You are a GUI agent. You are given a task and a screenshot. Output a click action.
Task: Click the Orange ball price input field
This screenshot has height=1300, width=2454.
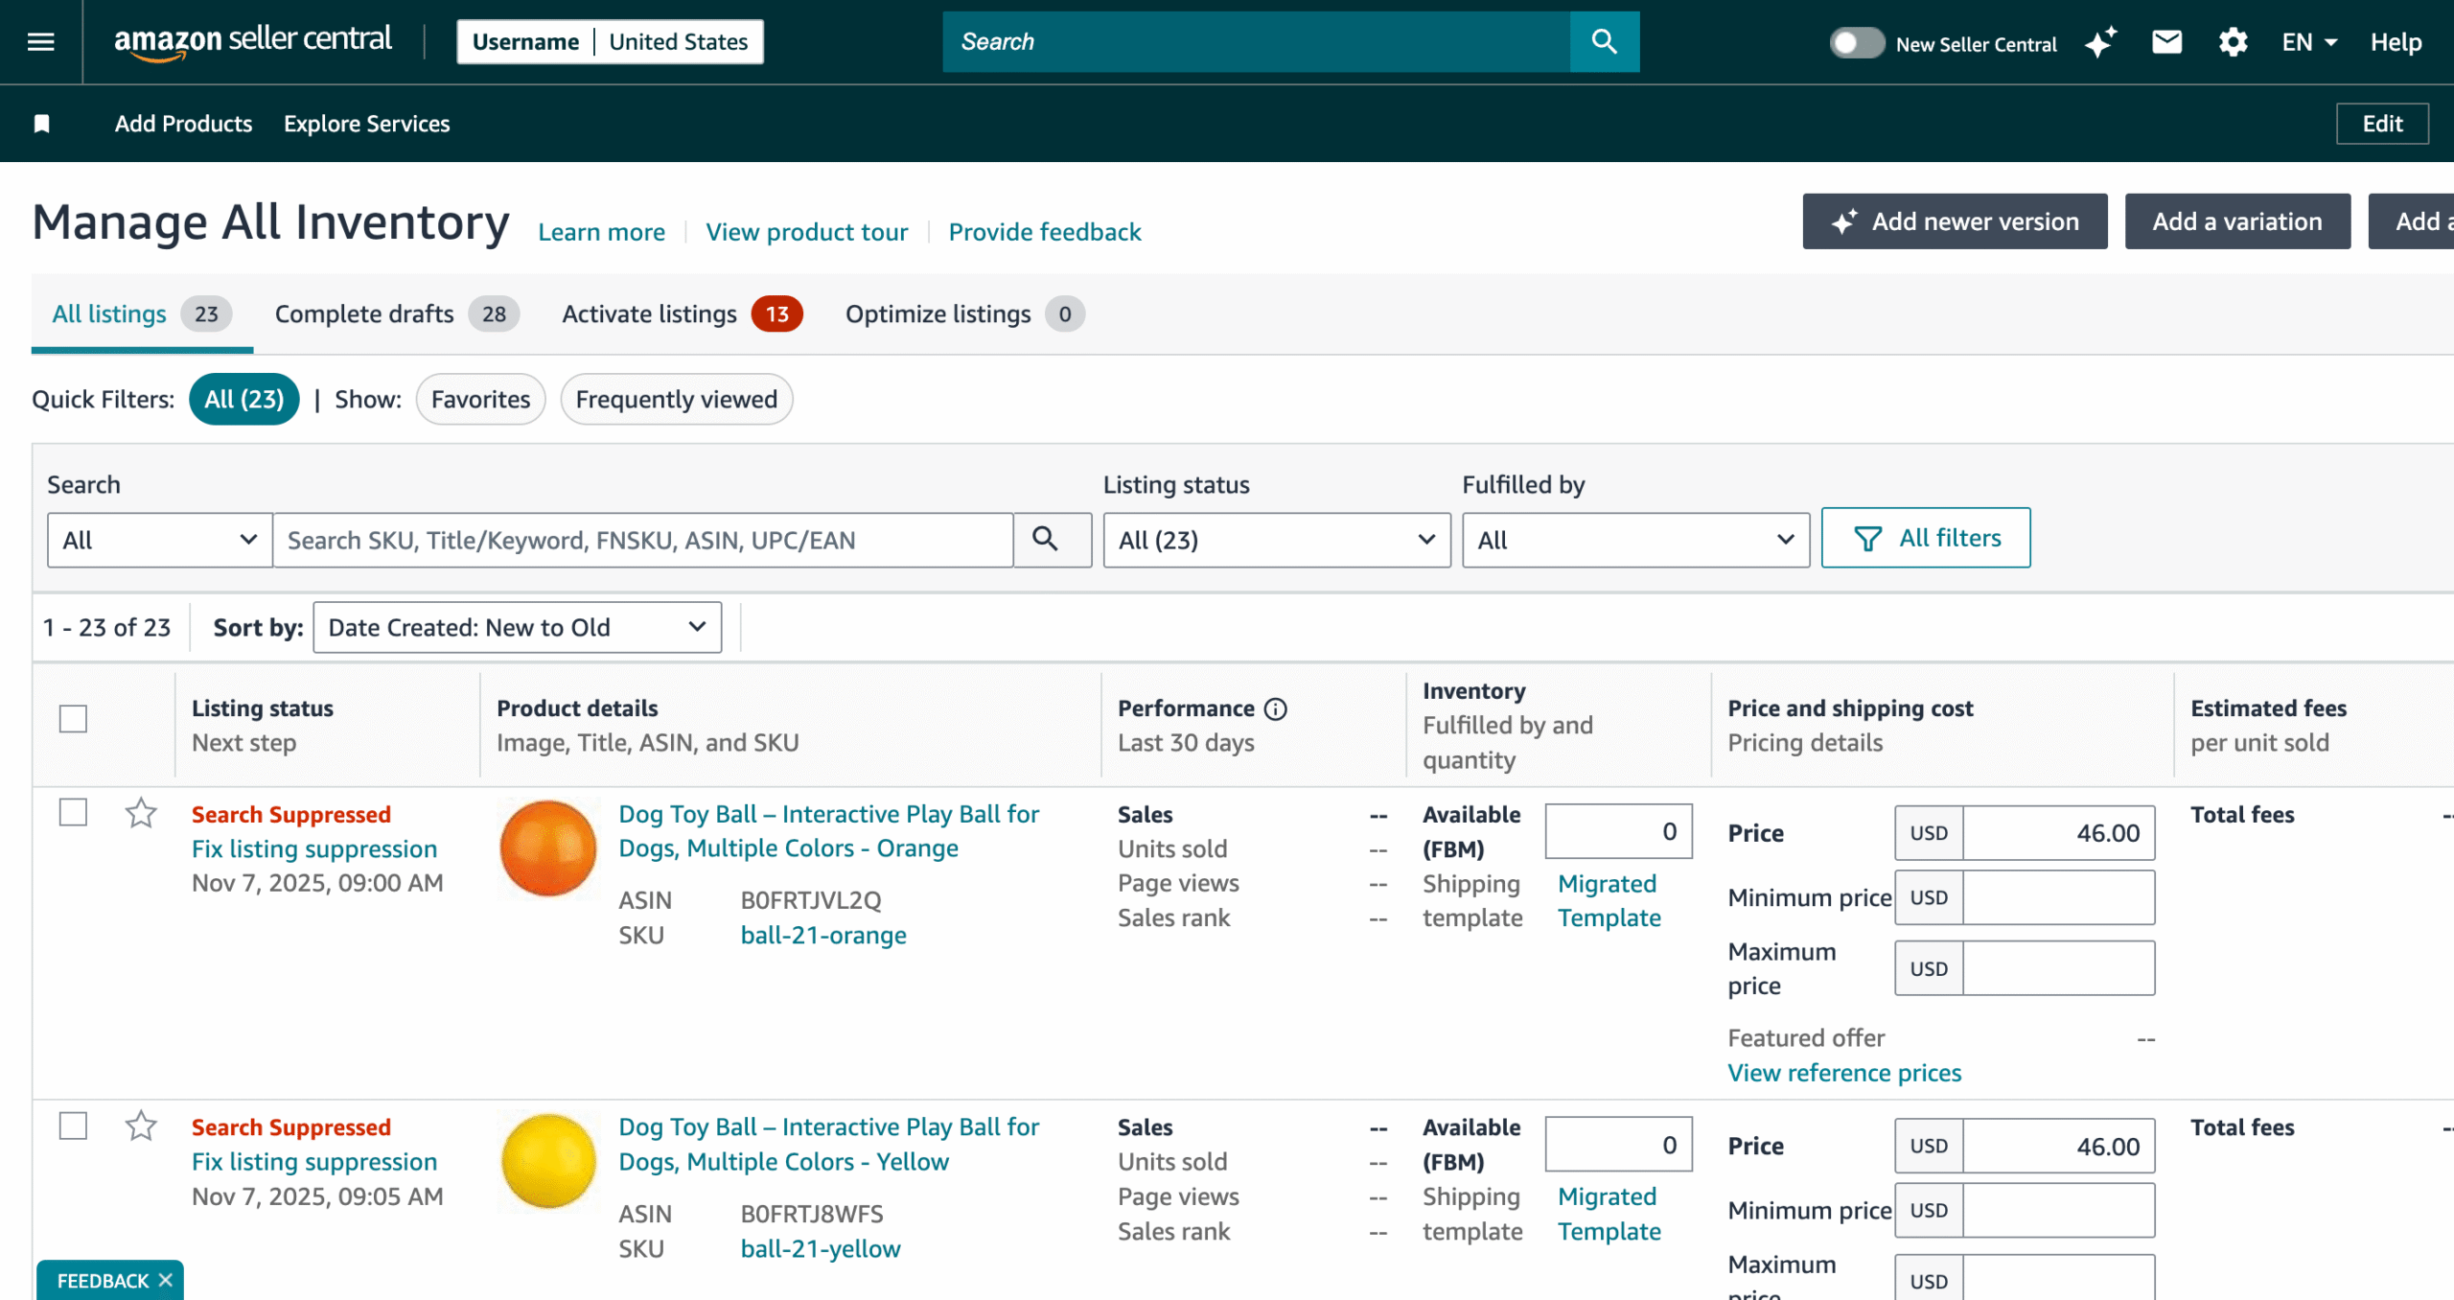click(x=2057, y=833)
